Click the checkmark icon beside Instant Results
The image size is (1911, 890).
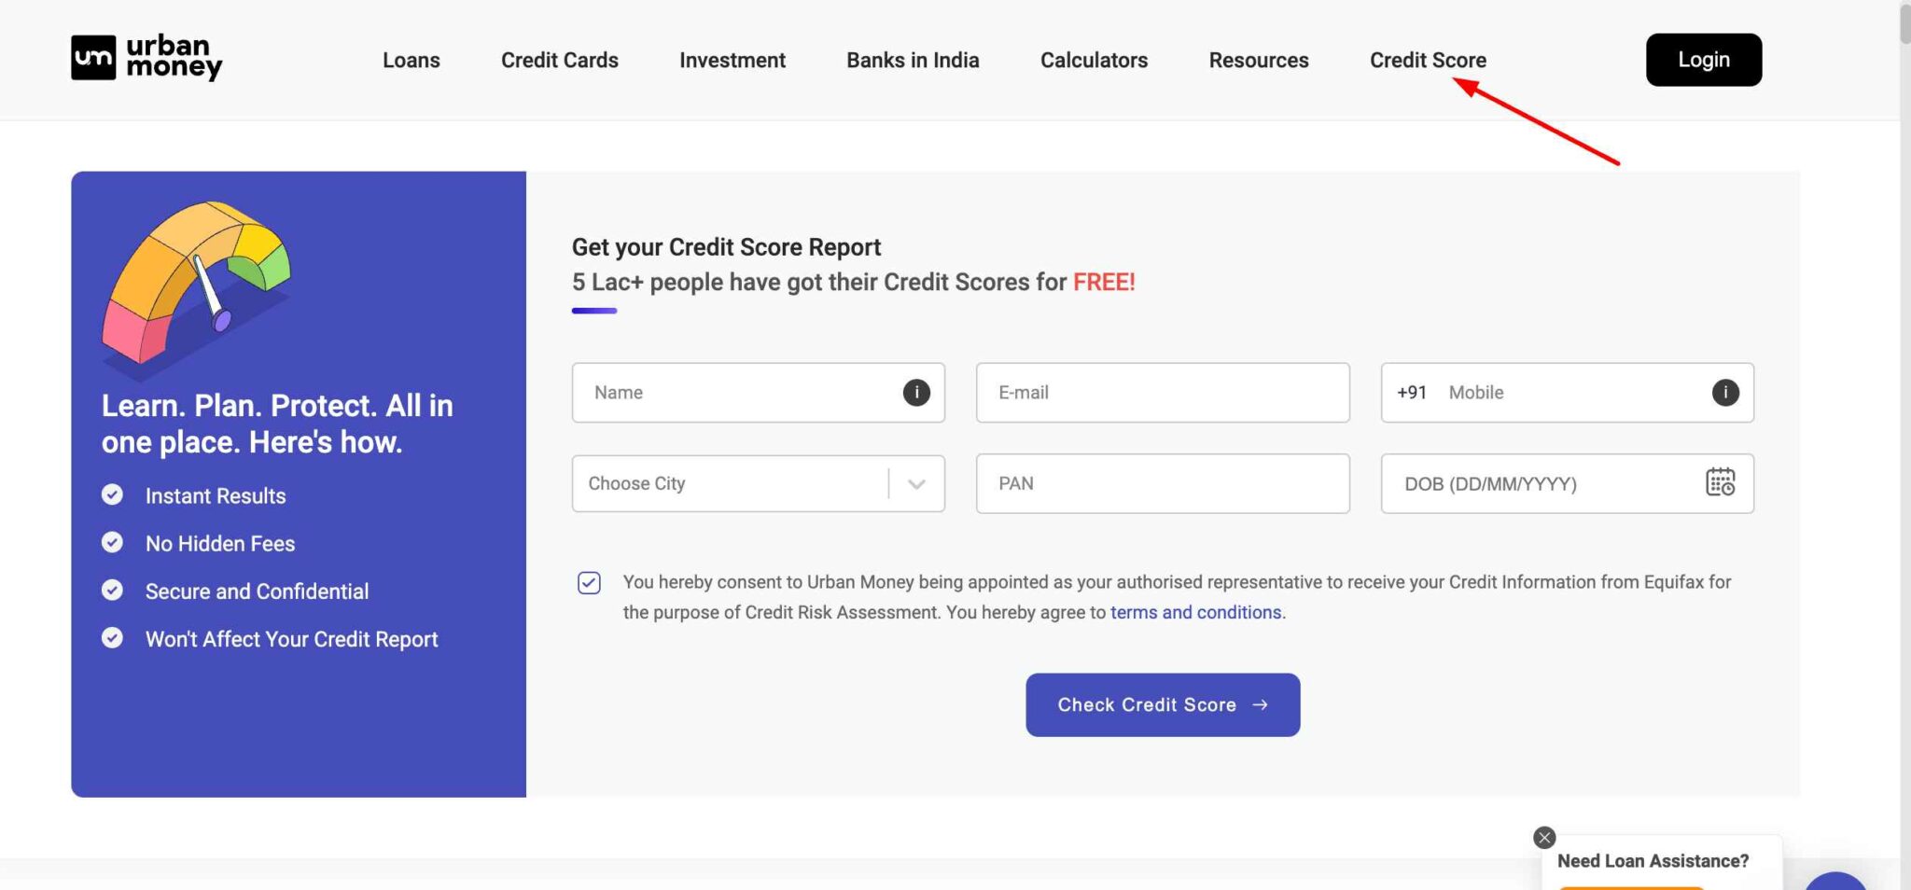(113, 494)
